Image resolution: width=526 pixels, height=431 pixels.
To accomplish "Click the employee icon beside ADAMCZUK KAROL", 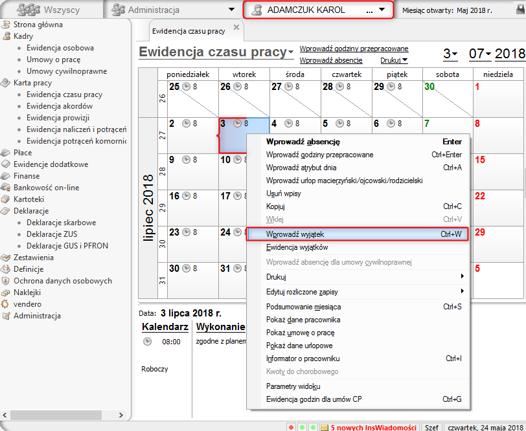I will pos(257,10).
